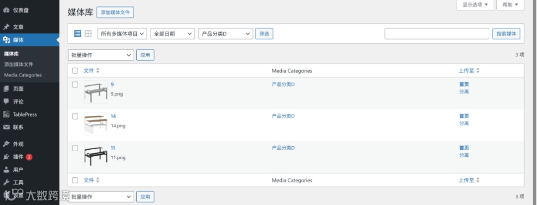
Task: Open 媒体库 submenu item
Action: point(11,54)
